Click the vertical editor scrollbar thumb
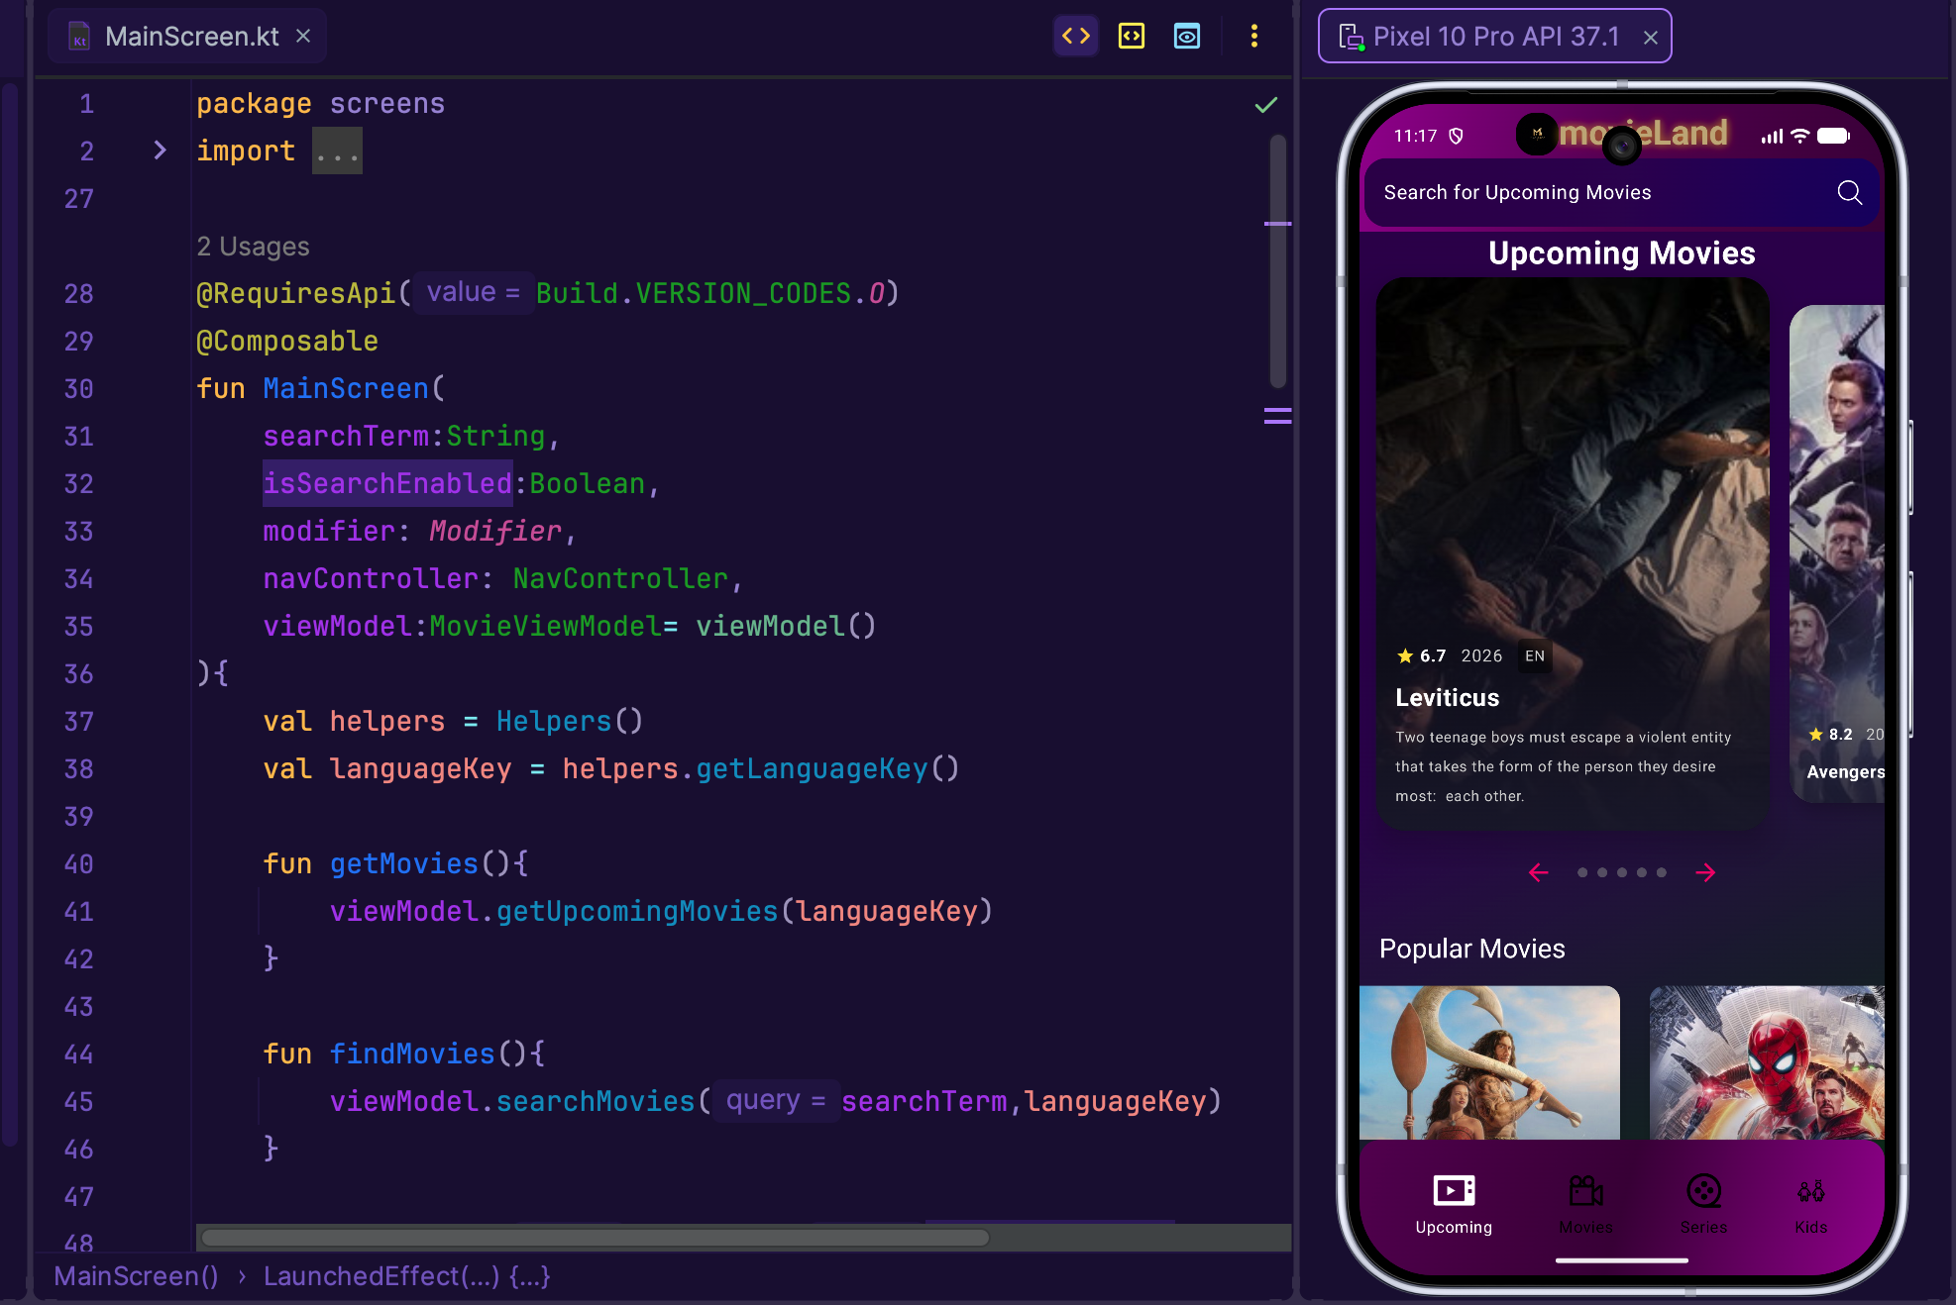The height and width of the screenshot is (1305, 1956). (x=1278, y=261)
